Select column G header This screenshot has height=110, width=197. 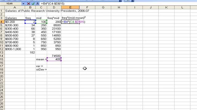103,7
